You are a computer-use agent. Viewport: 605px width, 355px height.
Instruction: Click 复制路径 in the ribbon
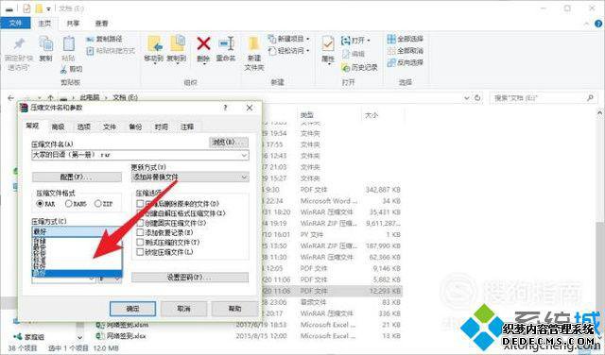point(105,39)
